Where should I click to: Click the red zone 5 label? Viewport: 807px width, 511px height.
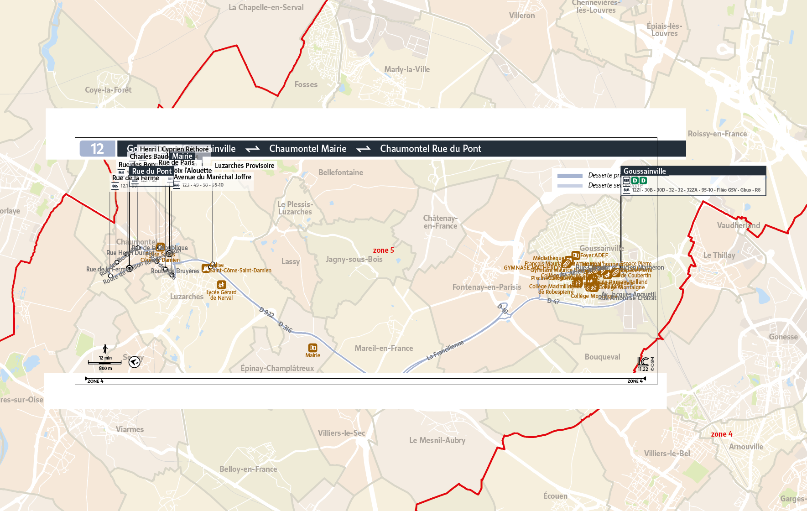click(383, 250)
